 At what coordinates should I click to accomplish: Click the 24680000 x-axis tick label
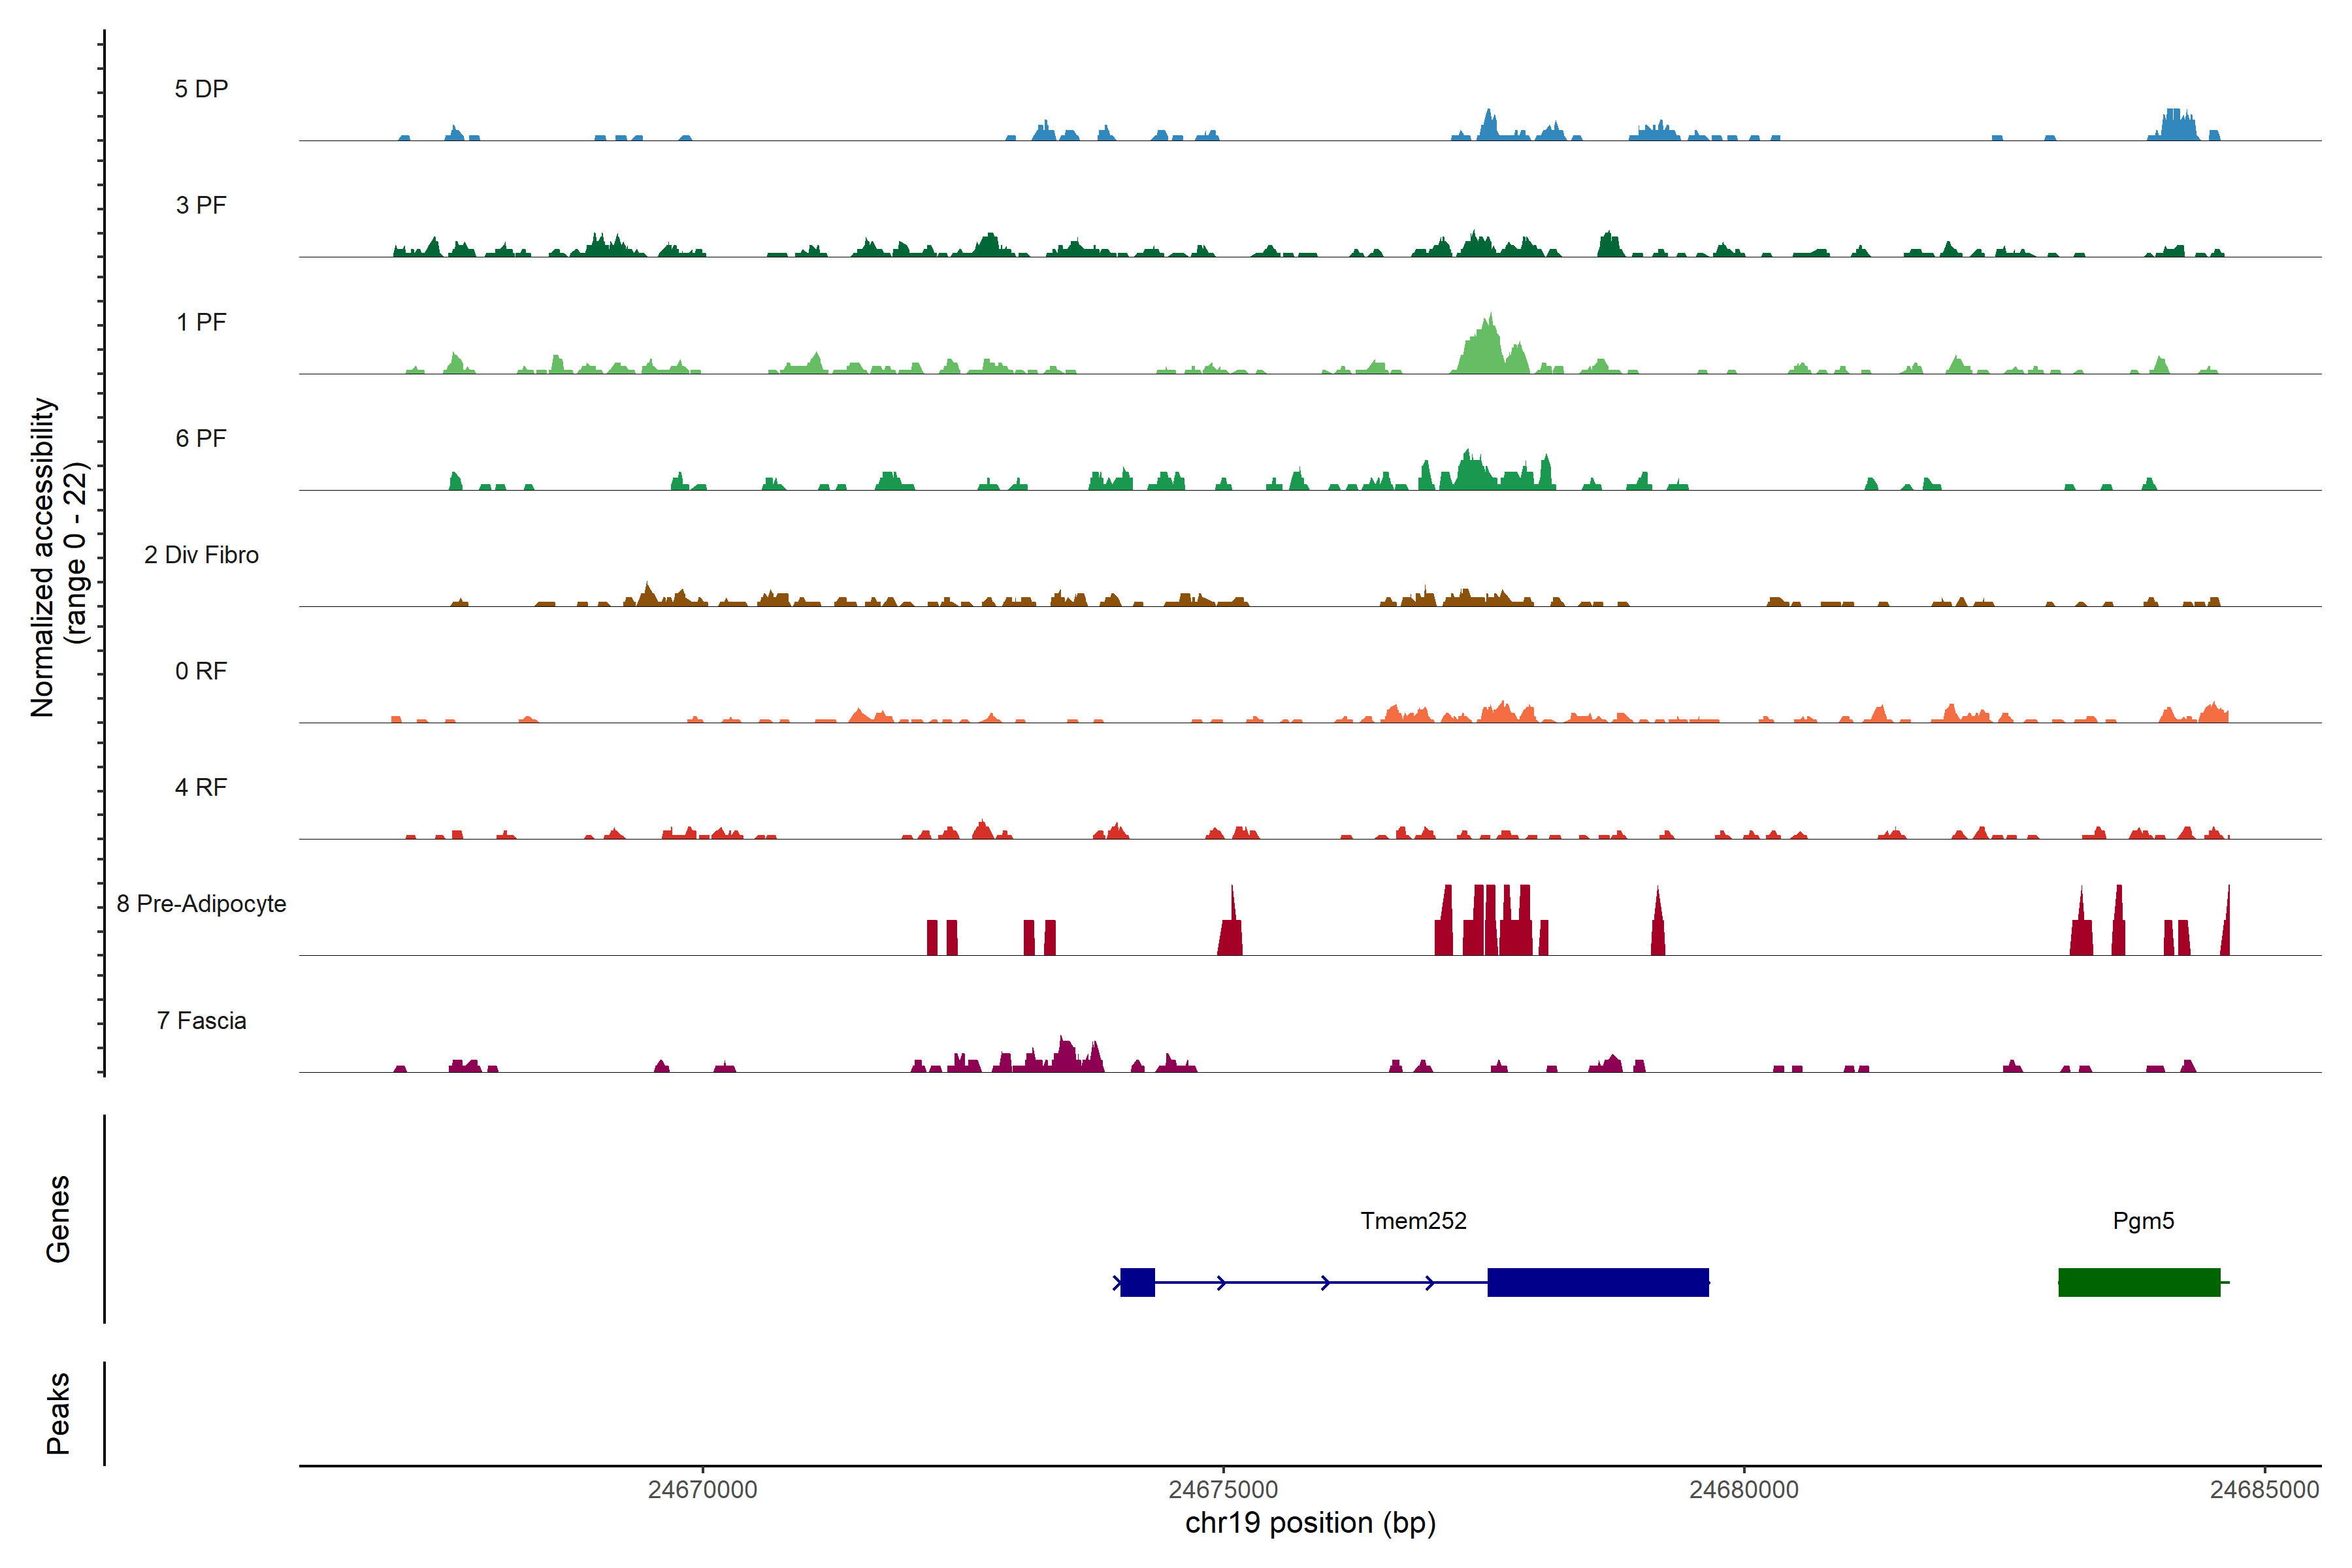click(x=1743, y=1489)
